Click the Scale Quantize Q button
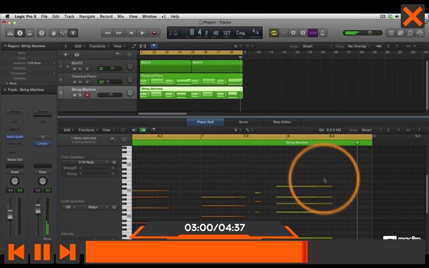The image size is (429, 268). pyautogui.click(x=114, y=207)
